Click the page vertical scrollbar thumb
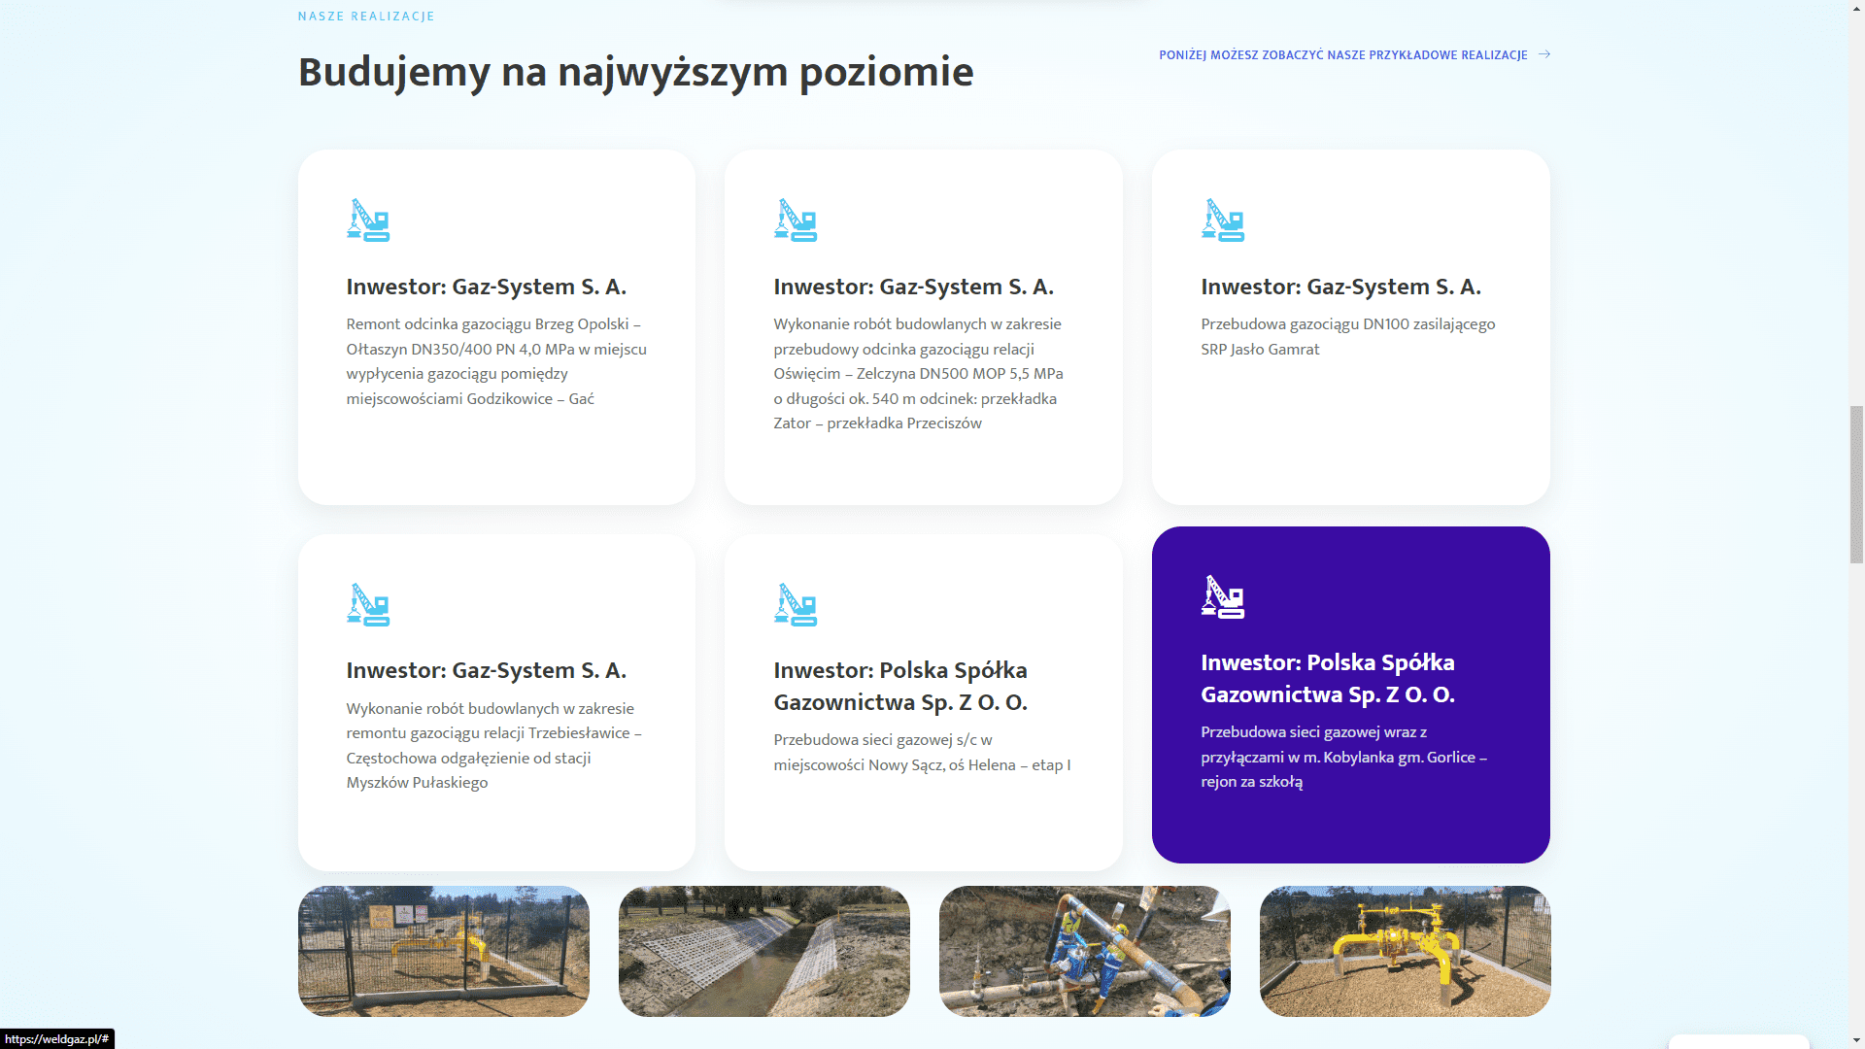Viewport: 1865px width, 1049px height. [1856, 484]
